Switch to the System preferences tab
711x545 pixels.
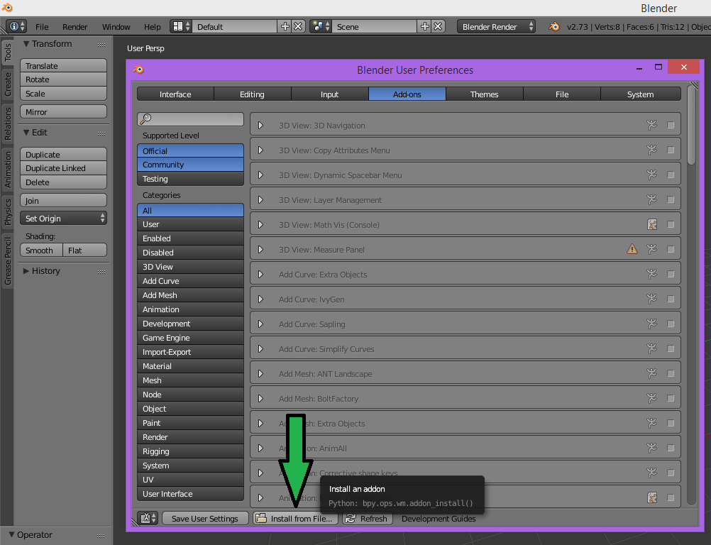(640, 94)
